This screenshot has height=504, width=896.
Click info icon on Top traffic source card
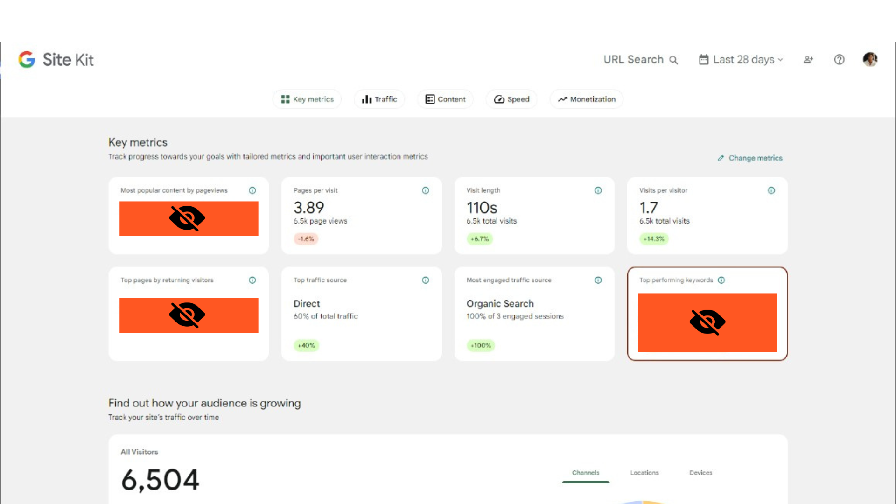click(425, 280)
